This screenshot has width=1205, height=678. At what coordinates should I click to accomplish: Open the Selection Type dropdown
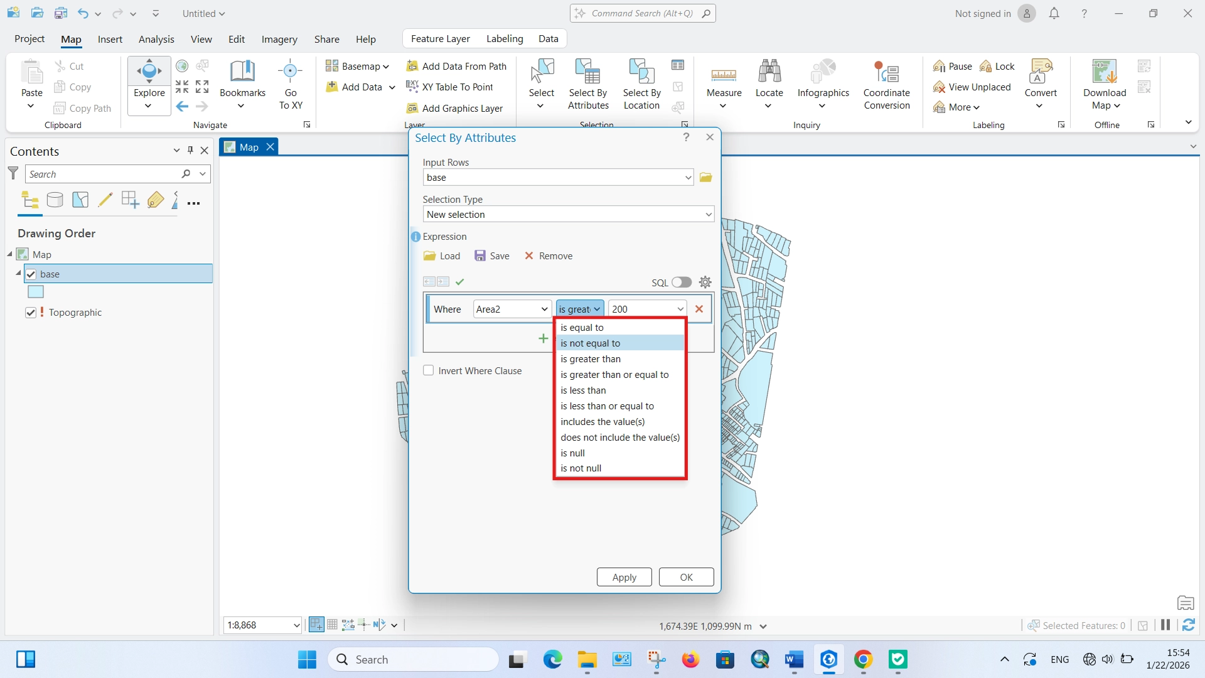[708, 215]
